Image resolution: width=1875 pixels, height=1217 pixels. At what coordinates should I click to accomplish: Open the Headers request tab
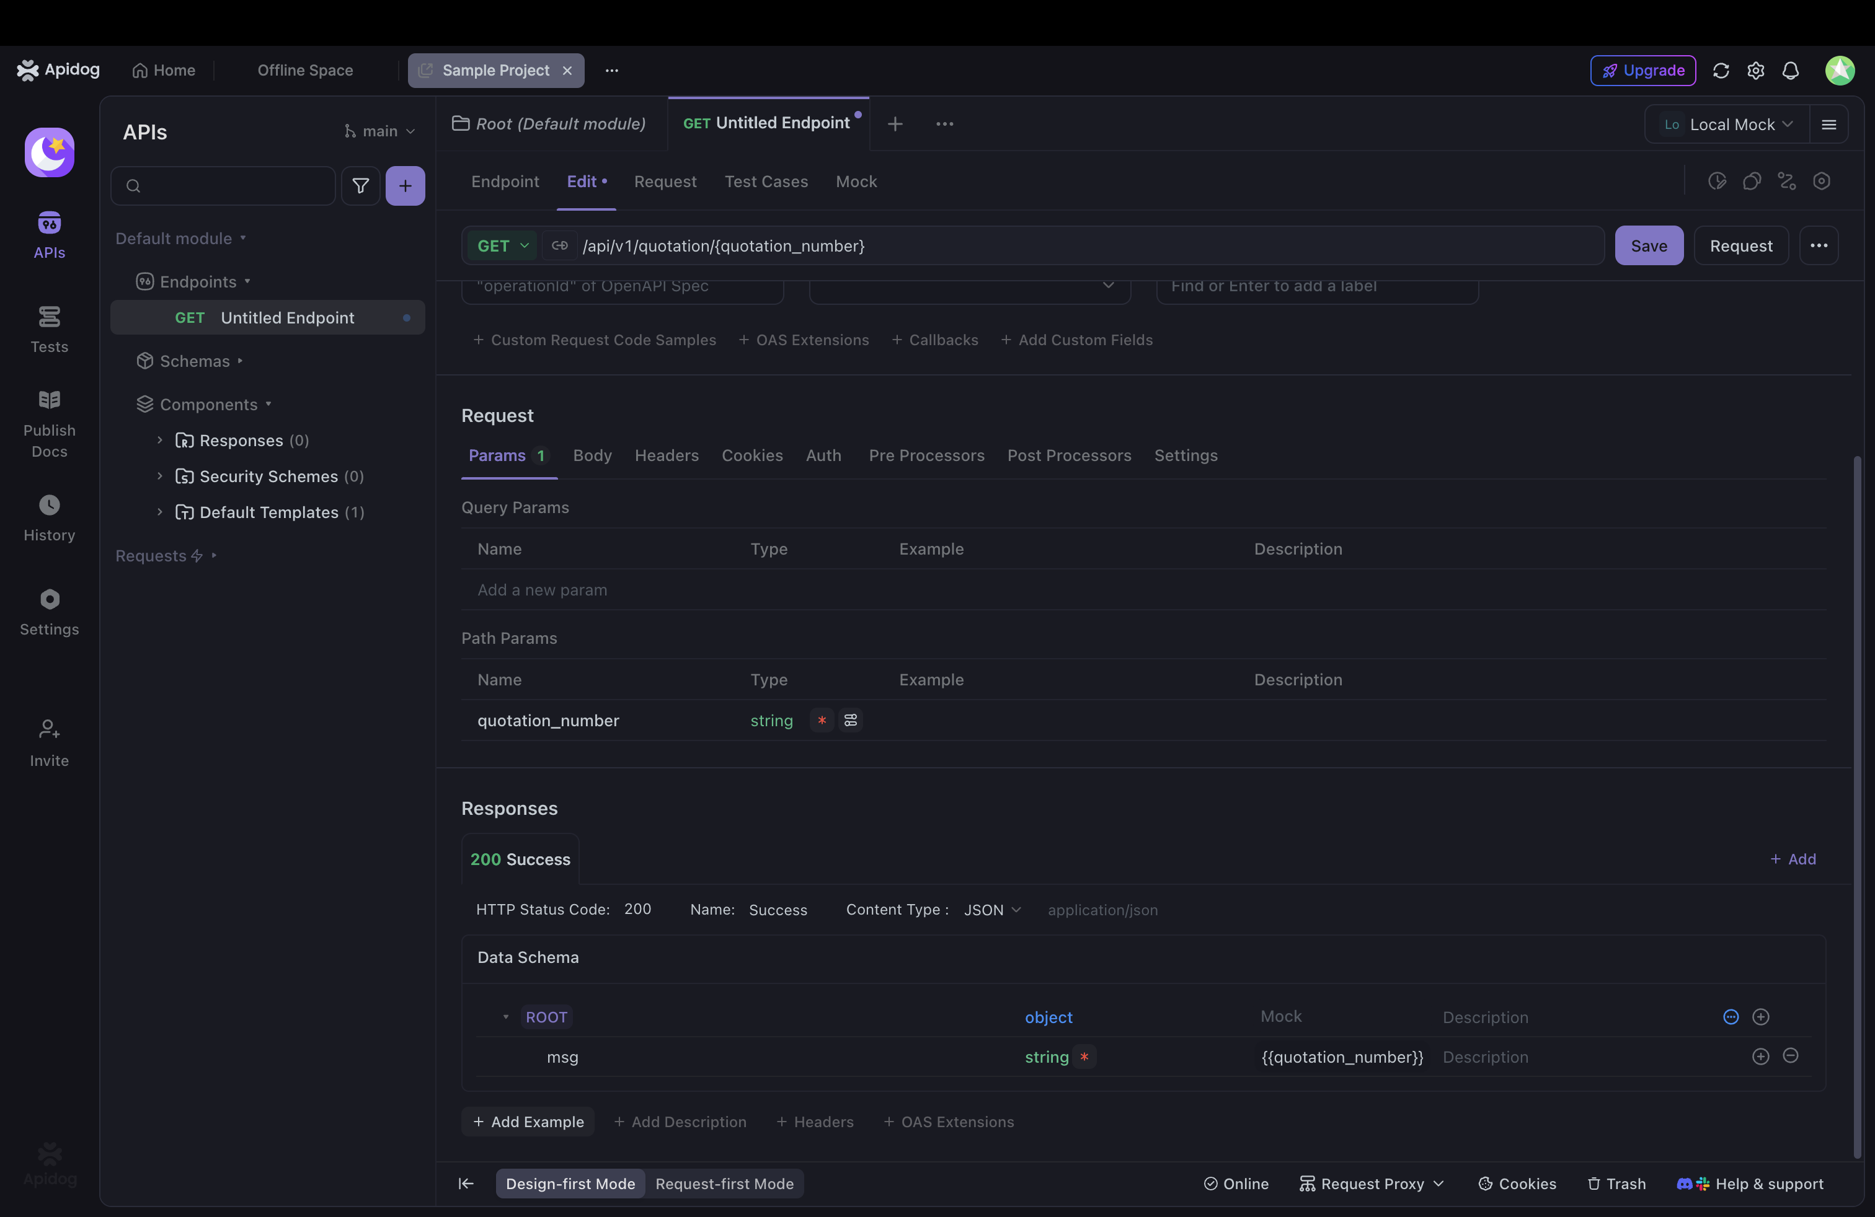667,455
